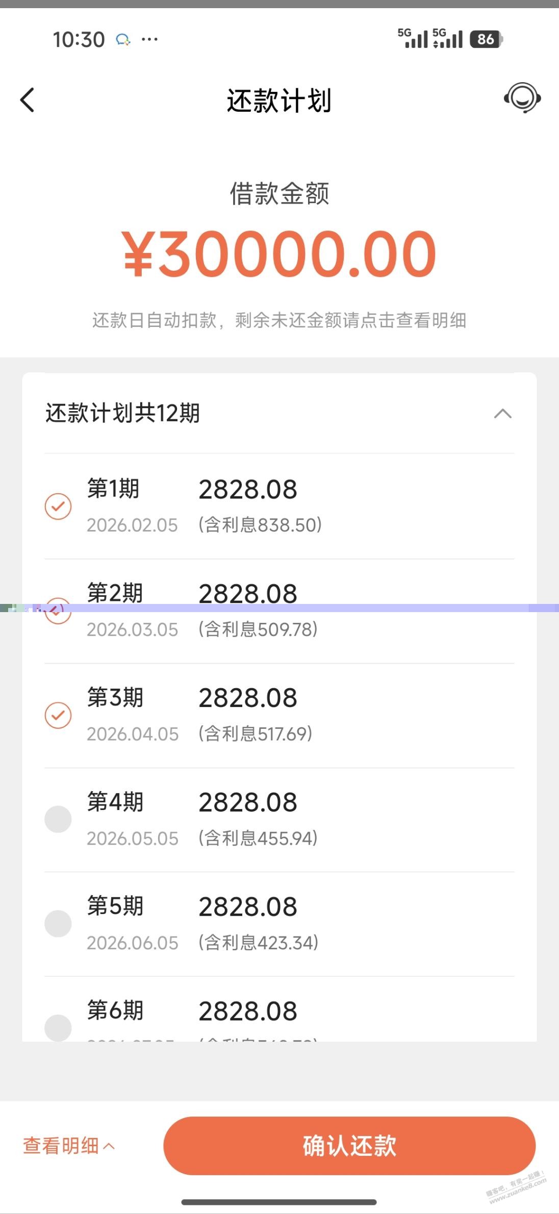559x1214 pixels.
Task: Expand 查看明细 details panel
Action: [x=69, y=1146]
